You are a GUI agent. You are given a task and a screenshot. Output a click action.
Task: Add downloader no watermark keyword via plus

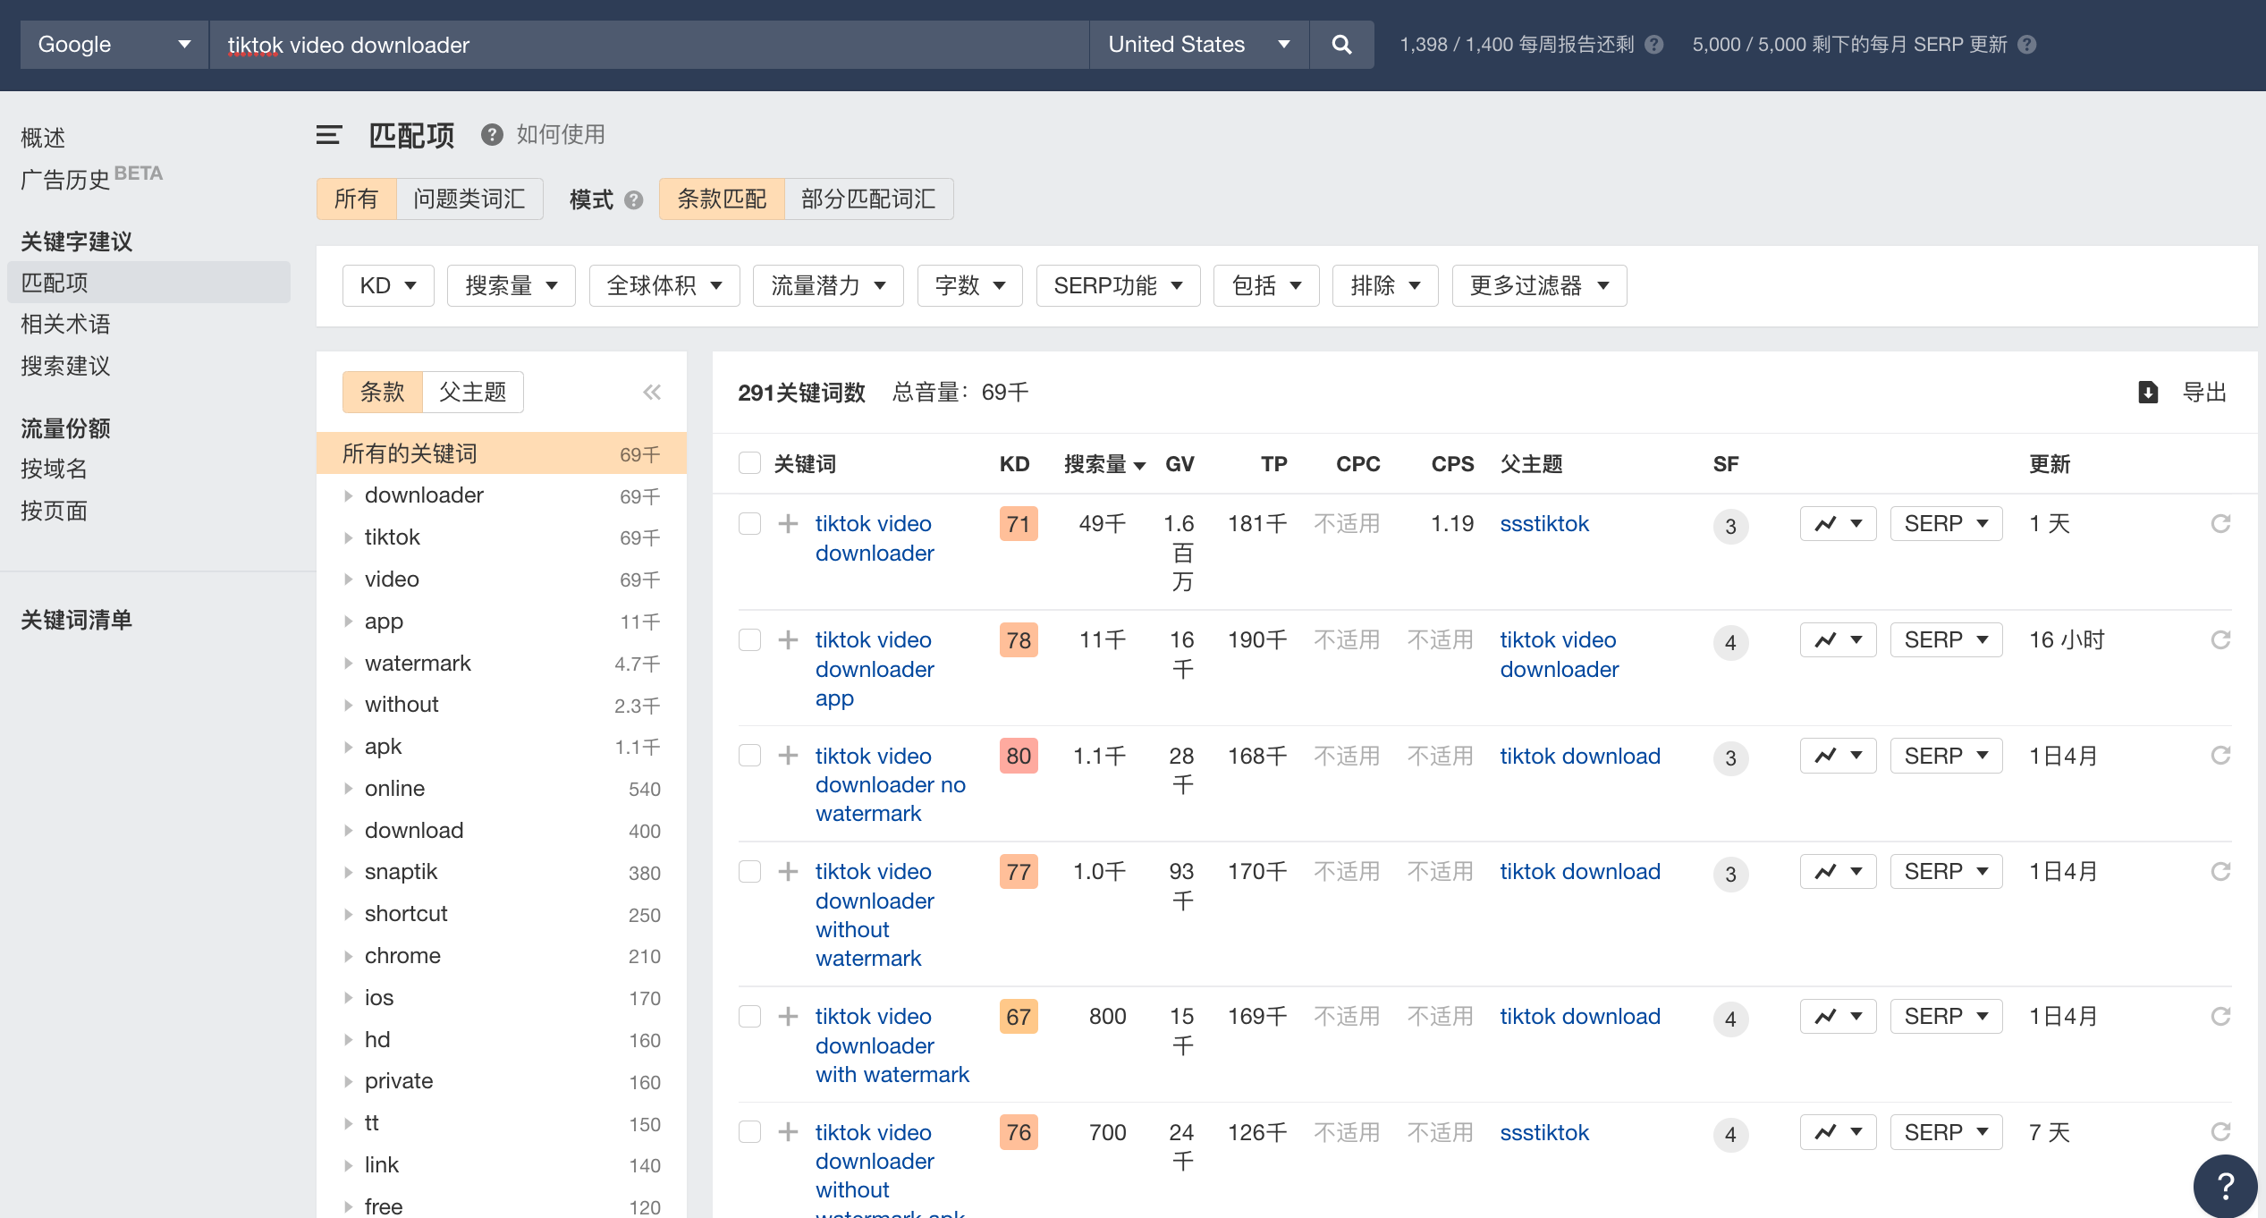coord(788,757)
